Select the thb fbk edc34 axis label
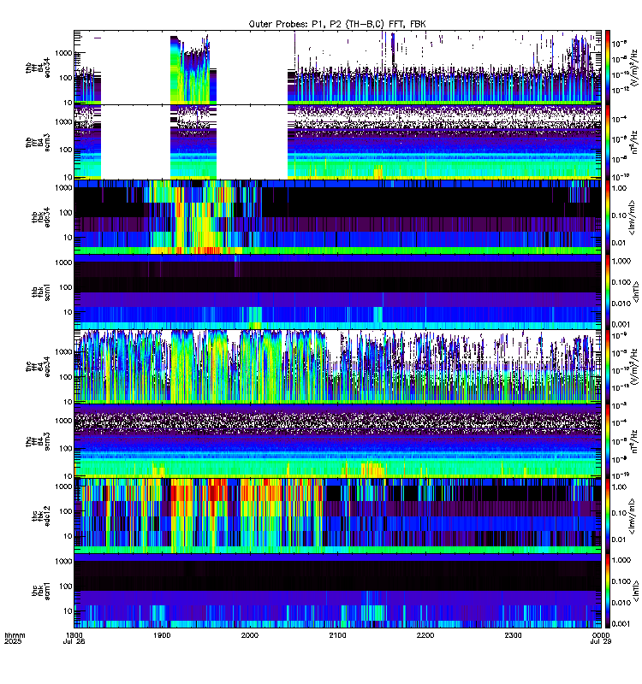The width and height of the screenshot is (642, 684). [x=40, y=217]
